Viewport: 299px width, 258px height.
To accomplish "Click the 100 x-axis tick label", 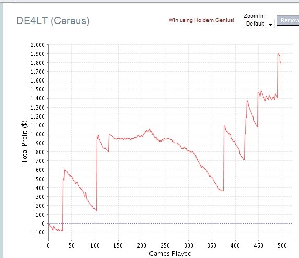I will click(x=95, y=245).
